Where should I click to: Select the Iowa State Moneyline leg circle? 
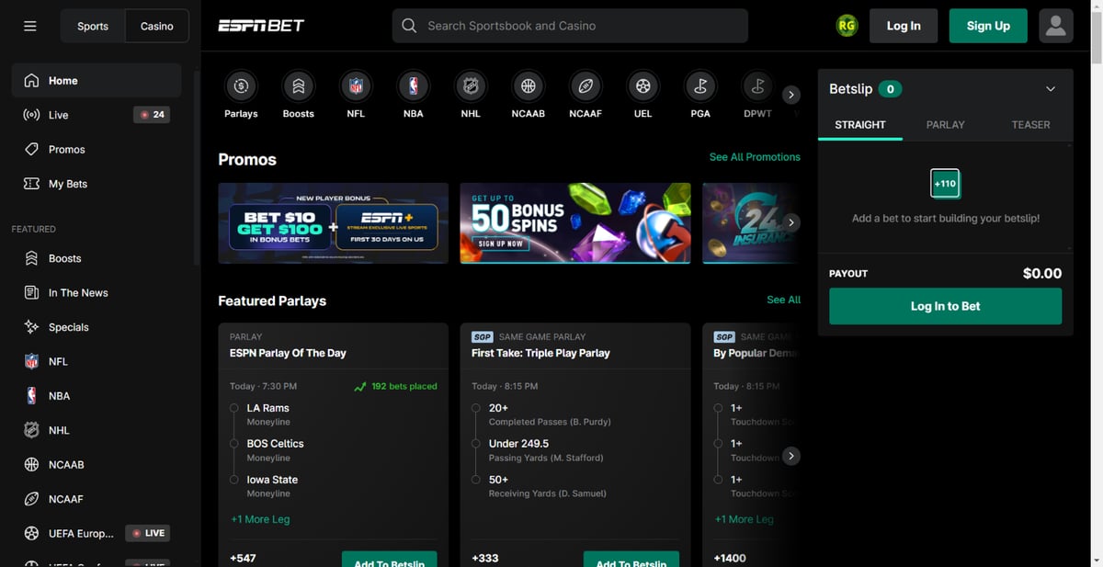pyautogui.click(x=234, y=480)
